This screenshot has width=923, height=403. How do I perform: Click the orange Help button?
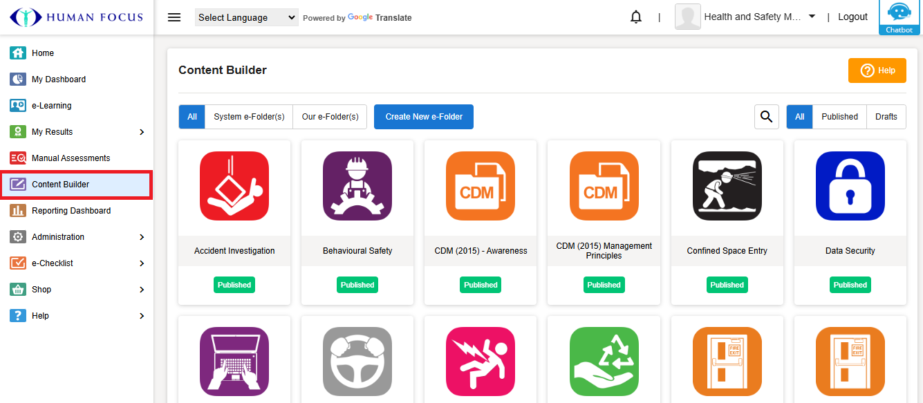877,71
